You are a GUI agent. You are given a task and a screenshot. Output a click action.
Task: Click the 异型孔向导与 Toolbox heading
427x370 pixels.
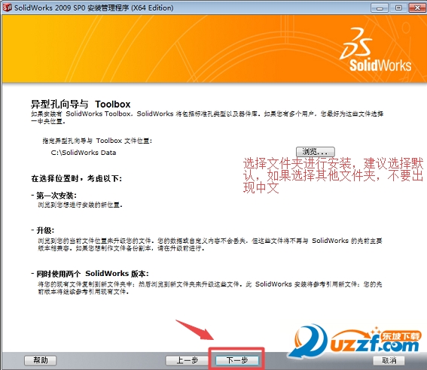pyautogui.click(x=81, y=104)
